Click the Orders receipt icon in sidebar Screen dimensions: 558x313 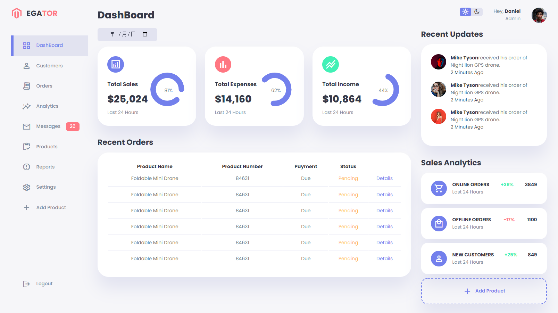(26, 86)
